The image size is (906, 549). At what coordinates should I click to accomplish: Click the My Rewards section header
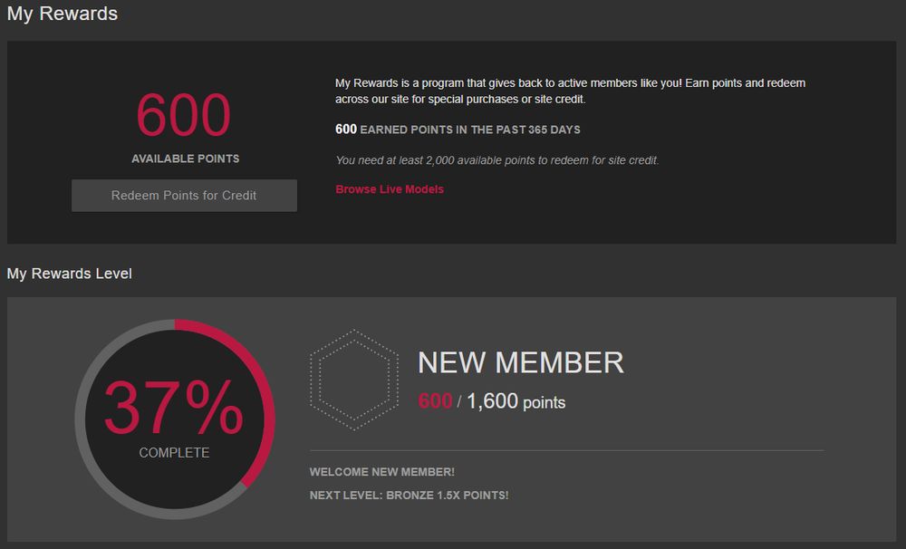click(63, 14)
